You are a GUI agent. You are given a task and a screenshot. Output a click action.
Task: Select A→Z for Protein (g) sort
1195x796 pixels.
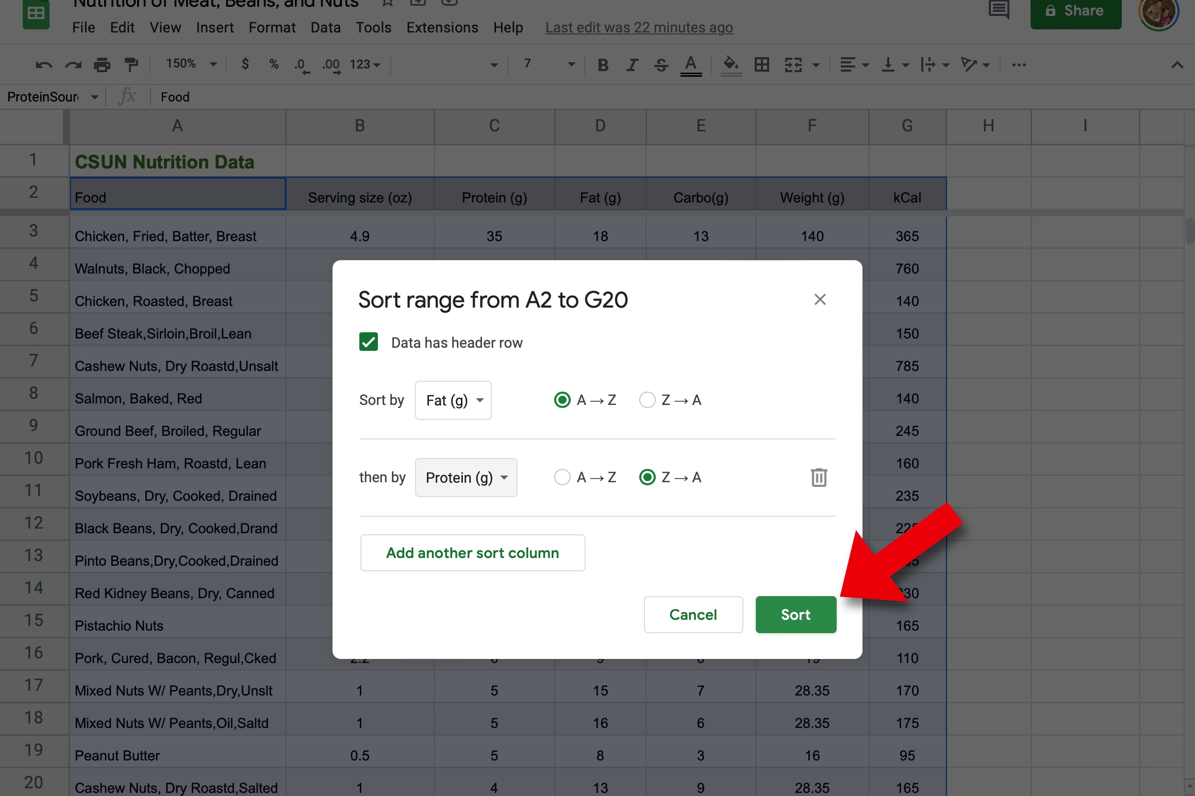(562, 477)
